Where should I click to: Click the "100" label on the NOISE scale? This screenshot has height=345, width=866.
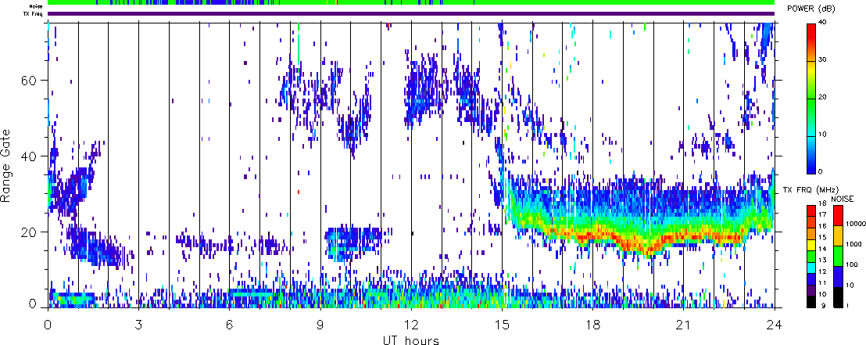pos(850,265)
